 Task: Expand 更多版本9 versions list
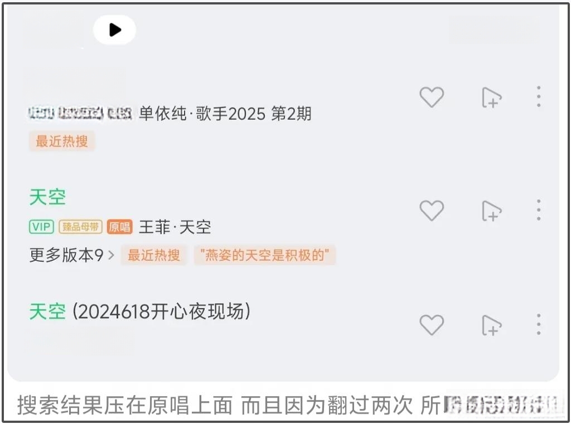(72, 255)
